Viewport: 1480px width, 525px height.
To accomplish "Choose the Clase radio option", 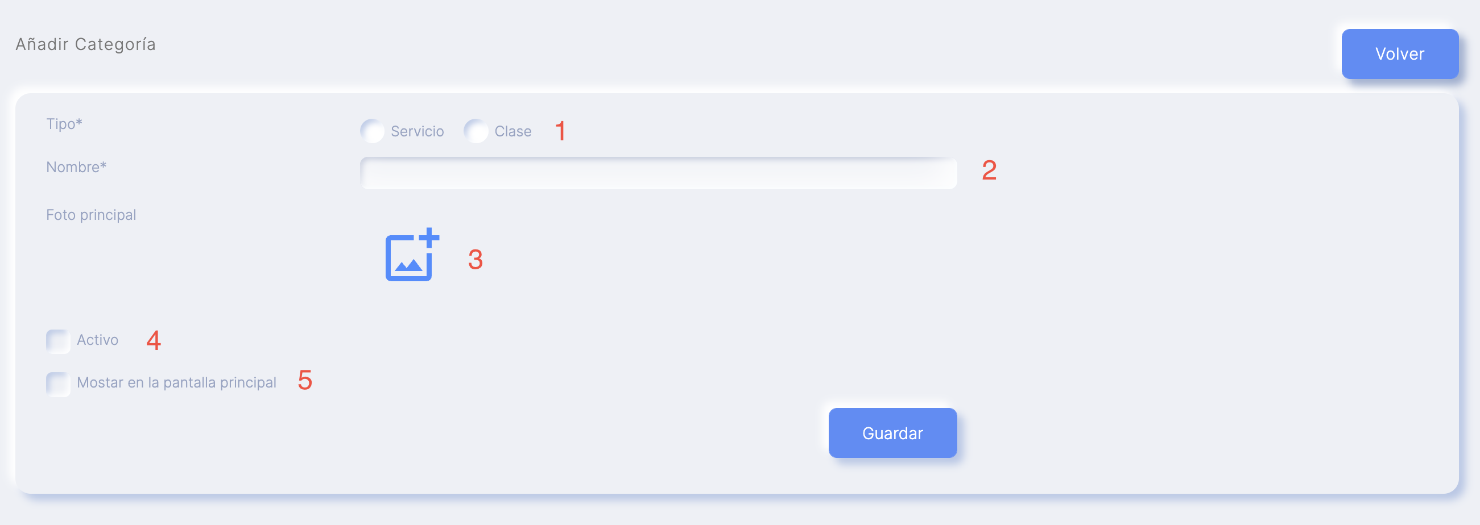I will (476, 131).
